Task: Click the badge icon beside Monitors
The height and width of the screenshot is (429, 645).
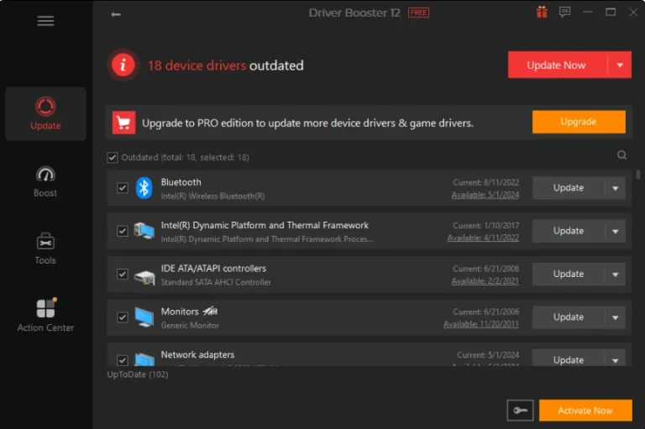Action: (210, 311)
